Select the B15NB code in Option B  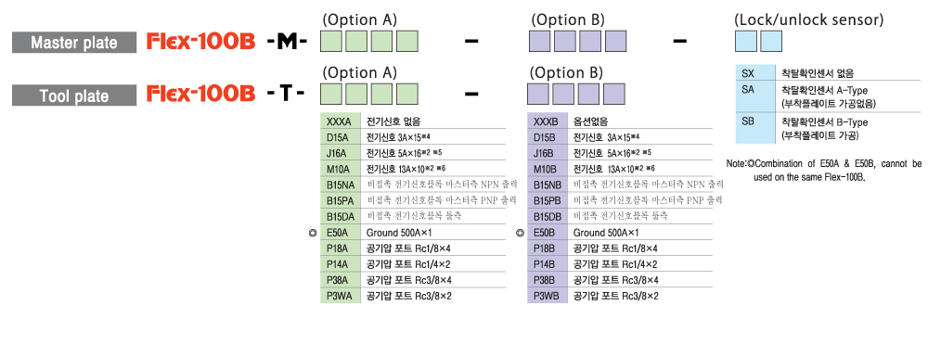pos(547,185)
